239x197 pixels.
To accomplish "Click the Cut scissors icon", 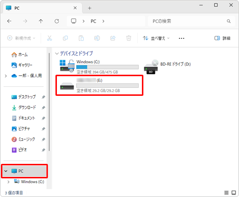I will tap(49, 38).
